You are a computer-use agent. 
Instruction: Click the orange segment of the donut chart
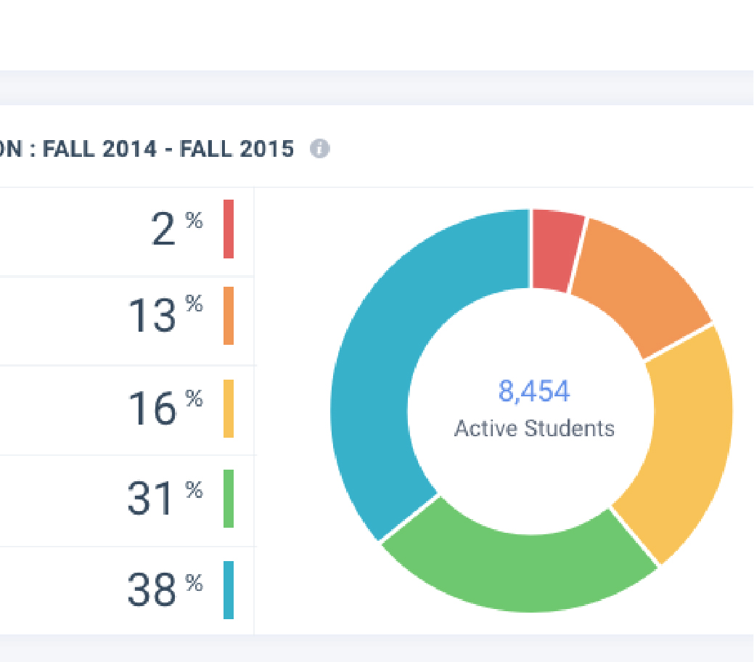(639, 284)
